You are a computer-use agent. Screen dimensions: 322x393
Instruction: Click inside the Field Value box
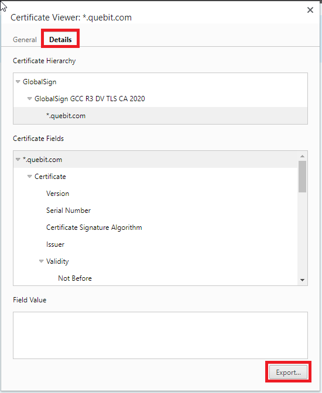tap(160, 335)
